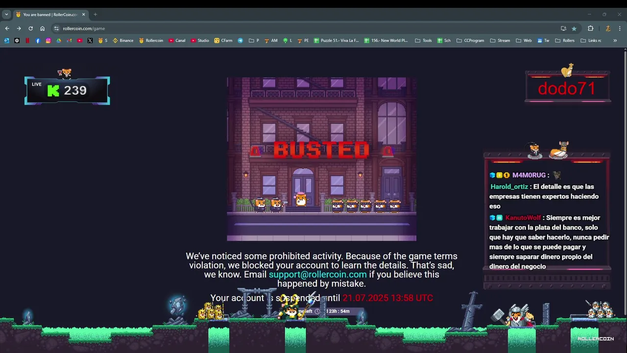
Task: Bookmark this page with the star
Action: [x=574, y=28]
